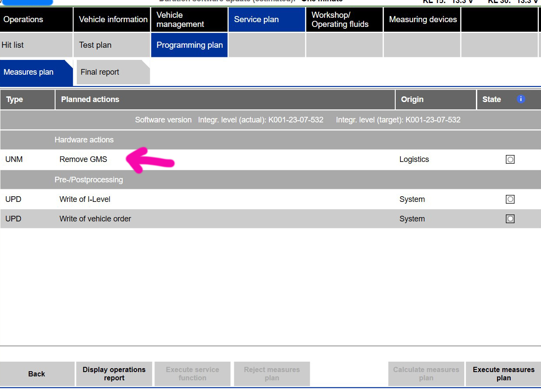Click Execute measures plan button
The height and width of the screenshot is (389, 541).
[503, 374]
